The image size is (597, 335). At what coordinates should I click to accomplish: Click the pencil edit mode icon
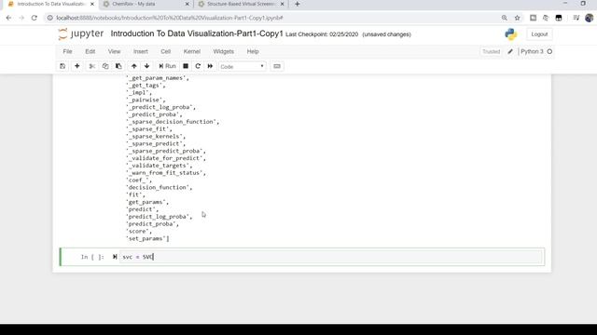510,51
